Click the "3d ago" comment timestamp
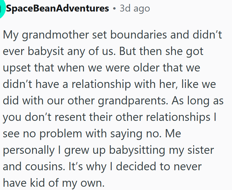The image size is (232, 190). tap(134, 9)
